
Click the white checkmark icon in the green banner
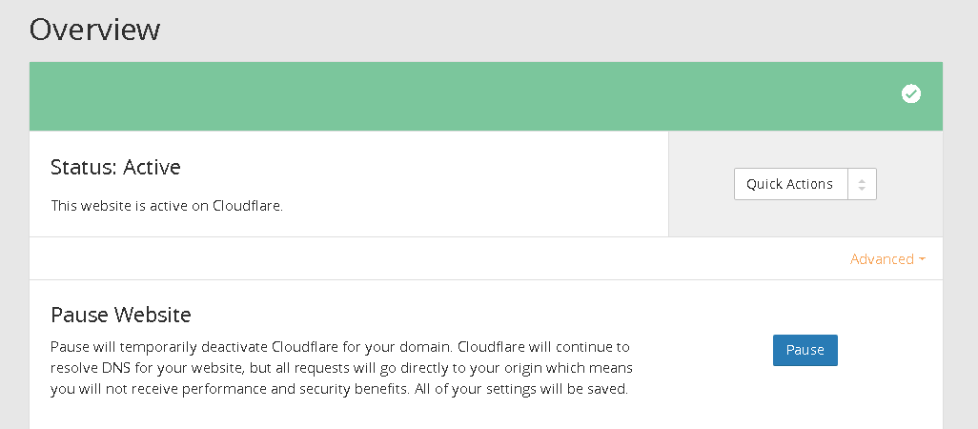point(911,93)
